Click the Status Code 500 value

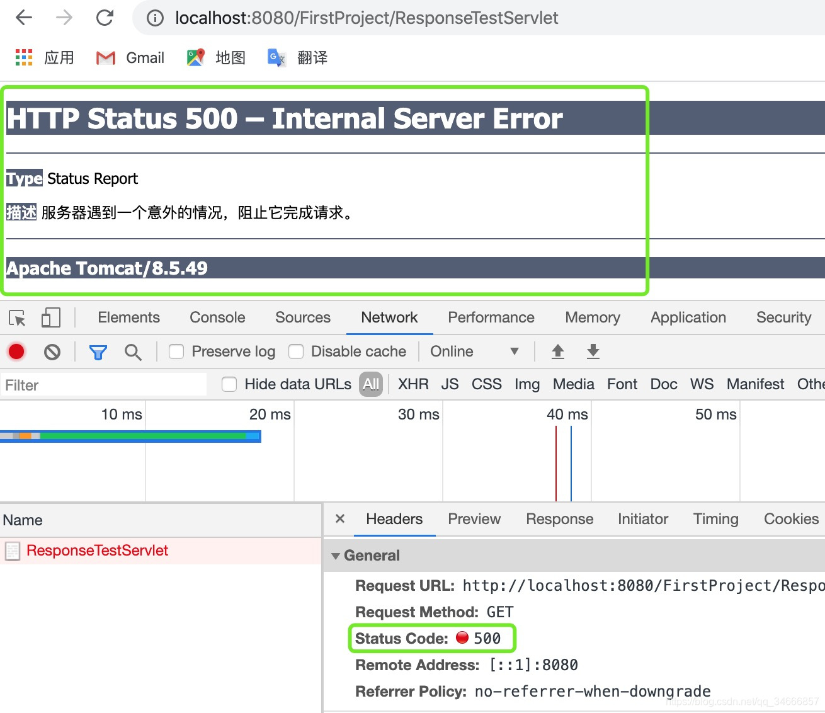(x=487, y=639)
